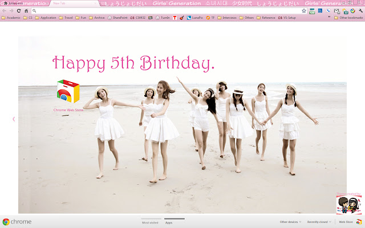The height and width of the screenshot is (228, 365).
Task: Expand the CS bookmarks folder
Action: 28,18
